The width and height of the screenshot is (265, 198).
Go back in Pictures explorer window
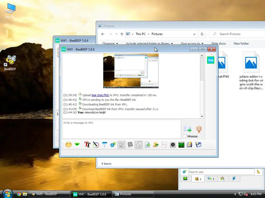(103, 34)
